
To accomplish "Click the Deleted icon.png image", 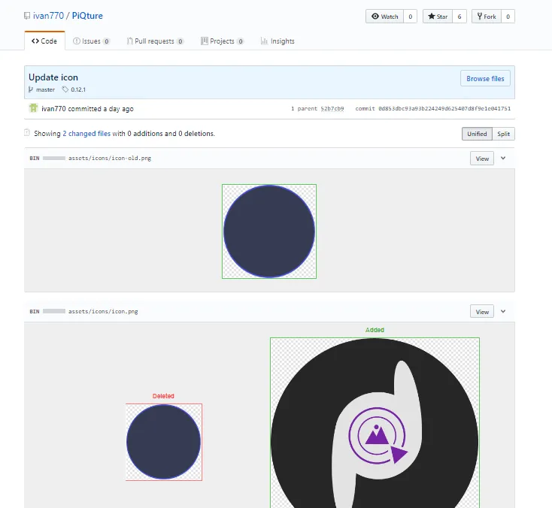I will pos(164,442).
